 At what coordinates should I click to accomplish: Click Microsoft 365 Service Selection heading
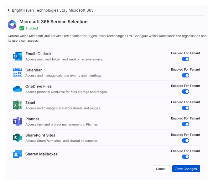(x=53, y=22)
